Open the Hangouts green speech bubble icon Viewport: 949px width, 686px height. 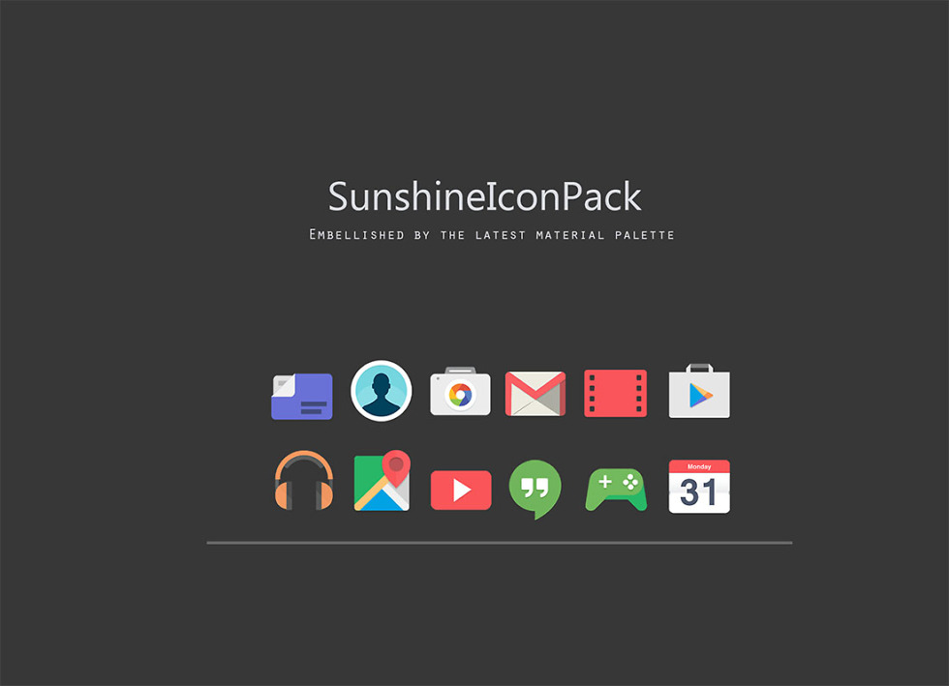pos(536,487)
